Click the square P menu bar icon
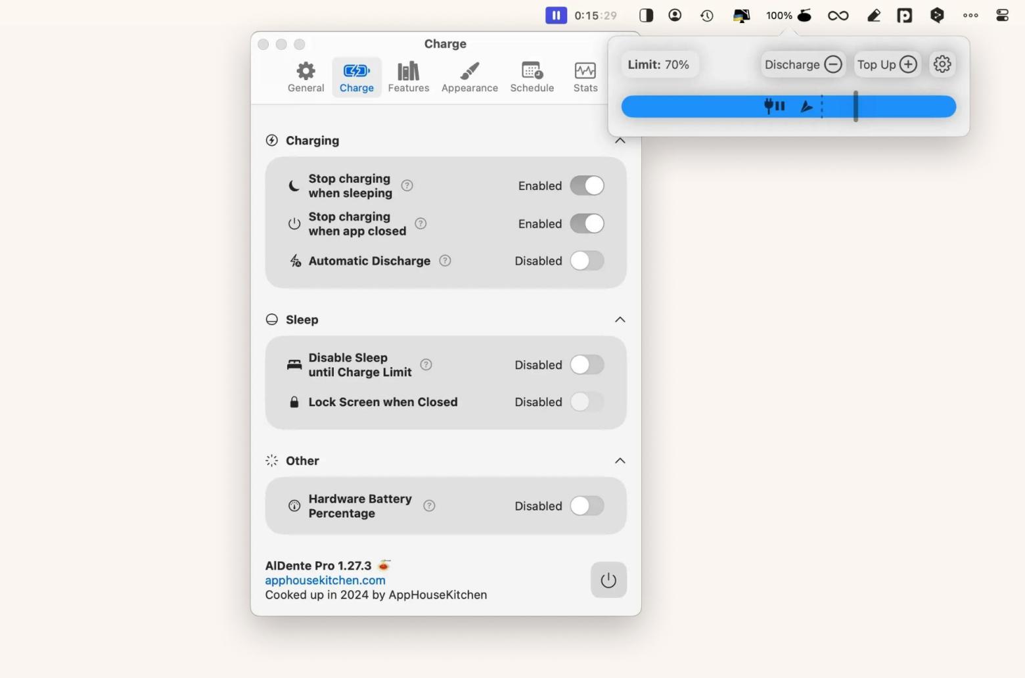 pos(905,15)
